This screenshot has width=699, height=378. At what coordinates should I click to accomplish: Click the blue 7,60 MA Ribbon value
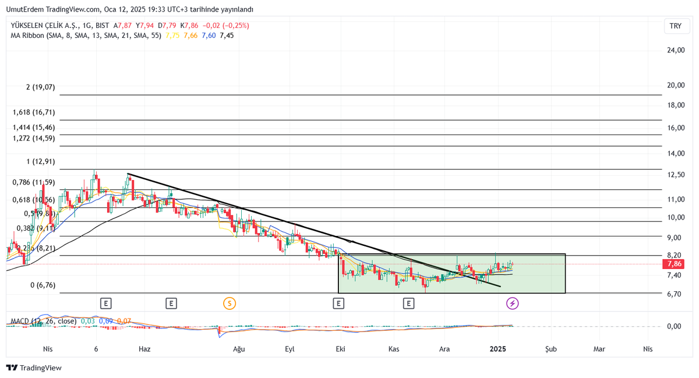pyautogui.click(x=209, y=36)
